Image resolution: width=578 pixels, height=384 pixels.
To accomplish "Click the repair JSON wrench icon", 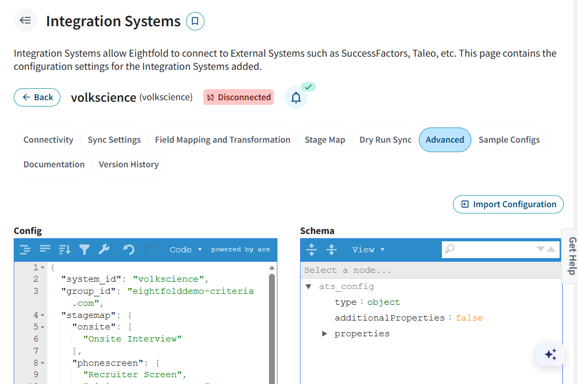I will tap(104, 250).
